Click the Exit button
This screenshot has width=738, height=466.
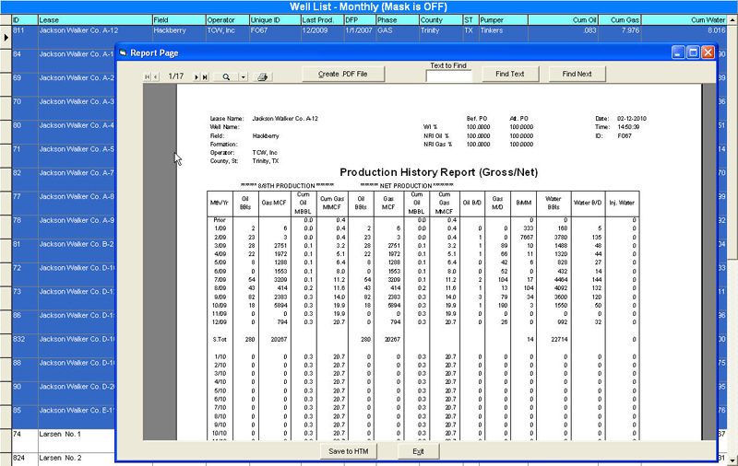tap(419, 451)
